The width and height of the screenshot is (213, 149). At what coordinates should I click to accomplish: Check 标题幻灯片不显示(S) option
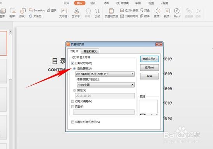click(x=73, y=122)
